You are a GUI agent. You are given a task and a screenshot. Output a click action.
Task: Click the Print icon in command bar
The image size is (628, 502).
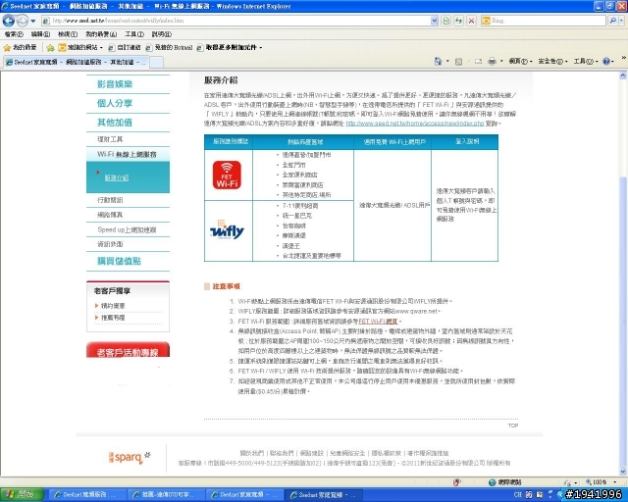(492, 62)
